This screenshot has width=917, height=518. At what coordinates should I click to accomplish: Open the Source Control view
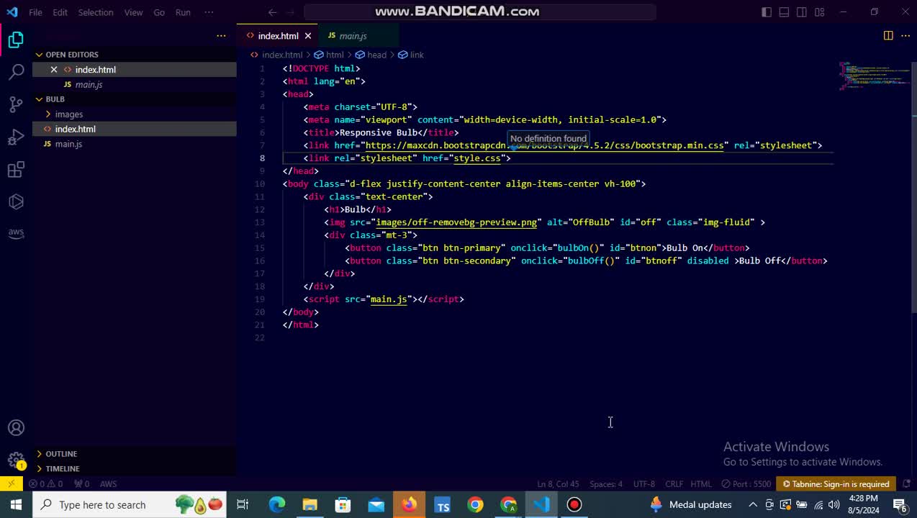[16, 104]
